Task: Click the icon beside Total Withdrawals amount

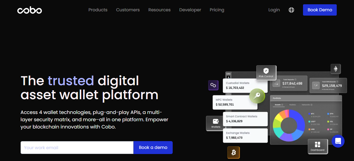Action: tap(316, 85)
